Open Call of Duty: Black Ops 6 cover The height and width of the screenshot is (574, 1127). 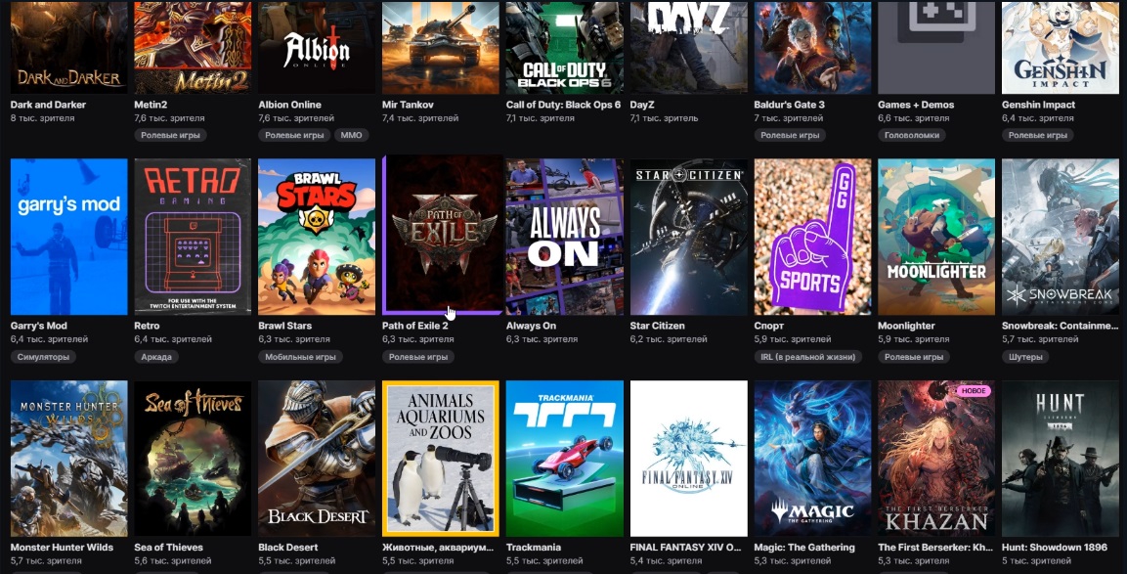click(564, 48)
